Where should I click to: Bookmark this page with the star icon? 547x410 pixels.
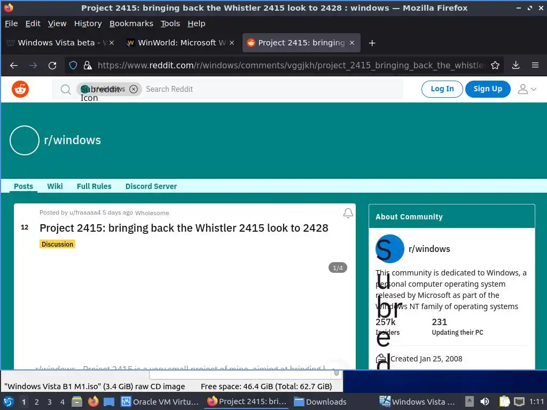[495, 65]
